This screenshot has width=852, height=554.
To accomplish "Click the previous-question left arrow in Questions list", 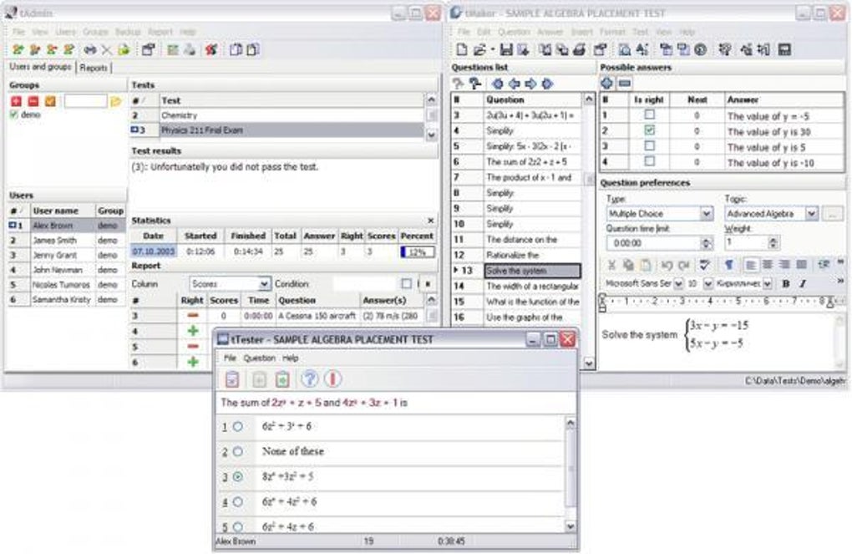I will [514, 84].
